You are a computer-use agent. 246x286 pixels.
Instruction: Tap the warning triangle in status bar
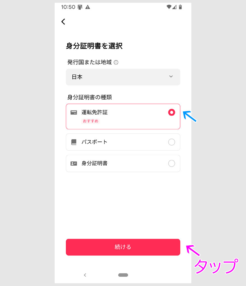(88, 7)
